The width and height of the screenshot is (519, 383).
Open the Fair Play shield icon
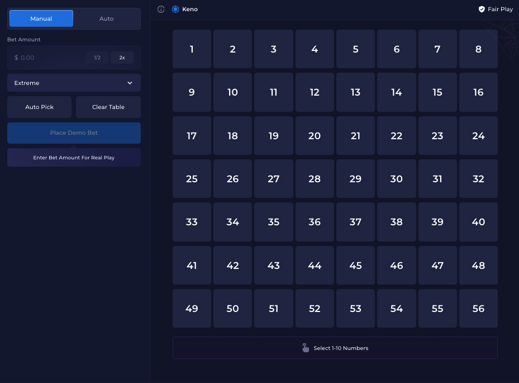[482, 10]
